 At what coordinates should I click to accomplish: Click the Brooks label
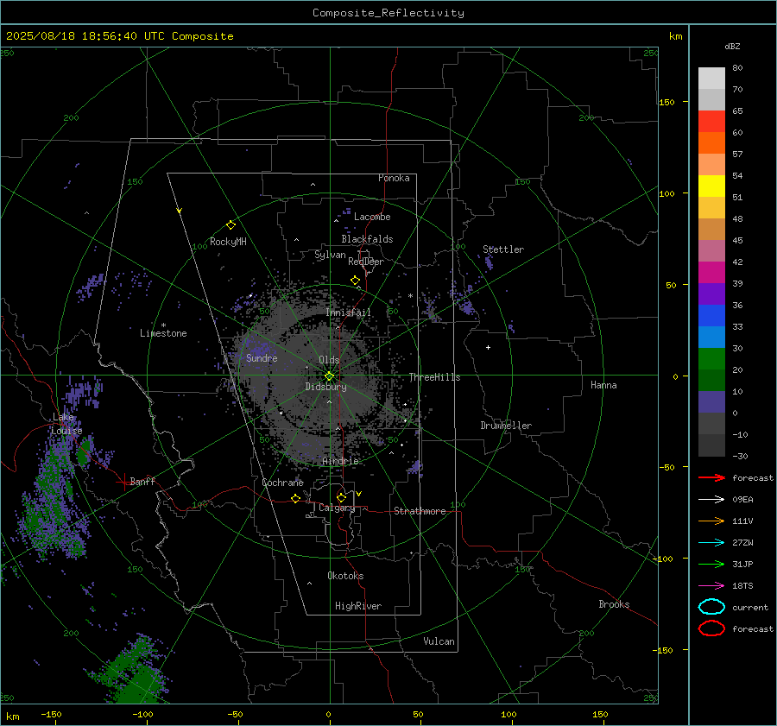[x=614, y=604]
